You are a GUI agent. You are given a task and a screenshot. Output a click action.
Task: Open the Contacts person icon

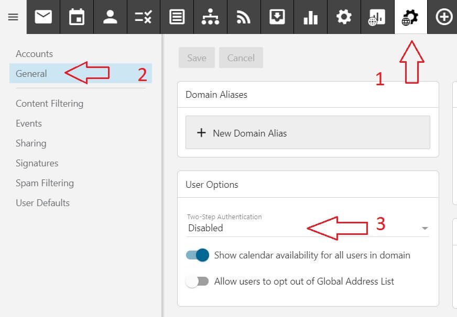tap(110, 17)
